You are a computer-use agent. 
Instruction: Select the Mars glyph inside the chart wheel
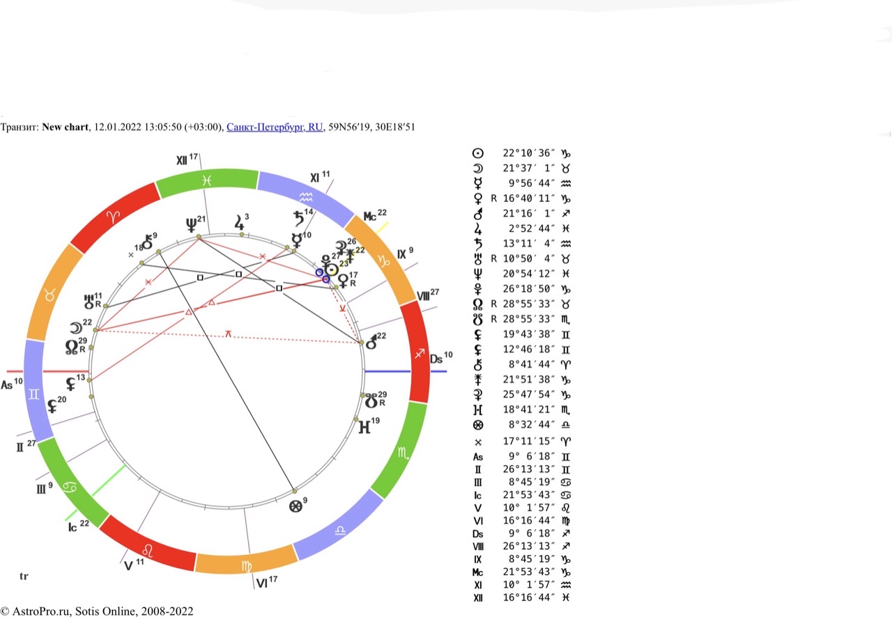pos(371,342)
